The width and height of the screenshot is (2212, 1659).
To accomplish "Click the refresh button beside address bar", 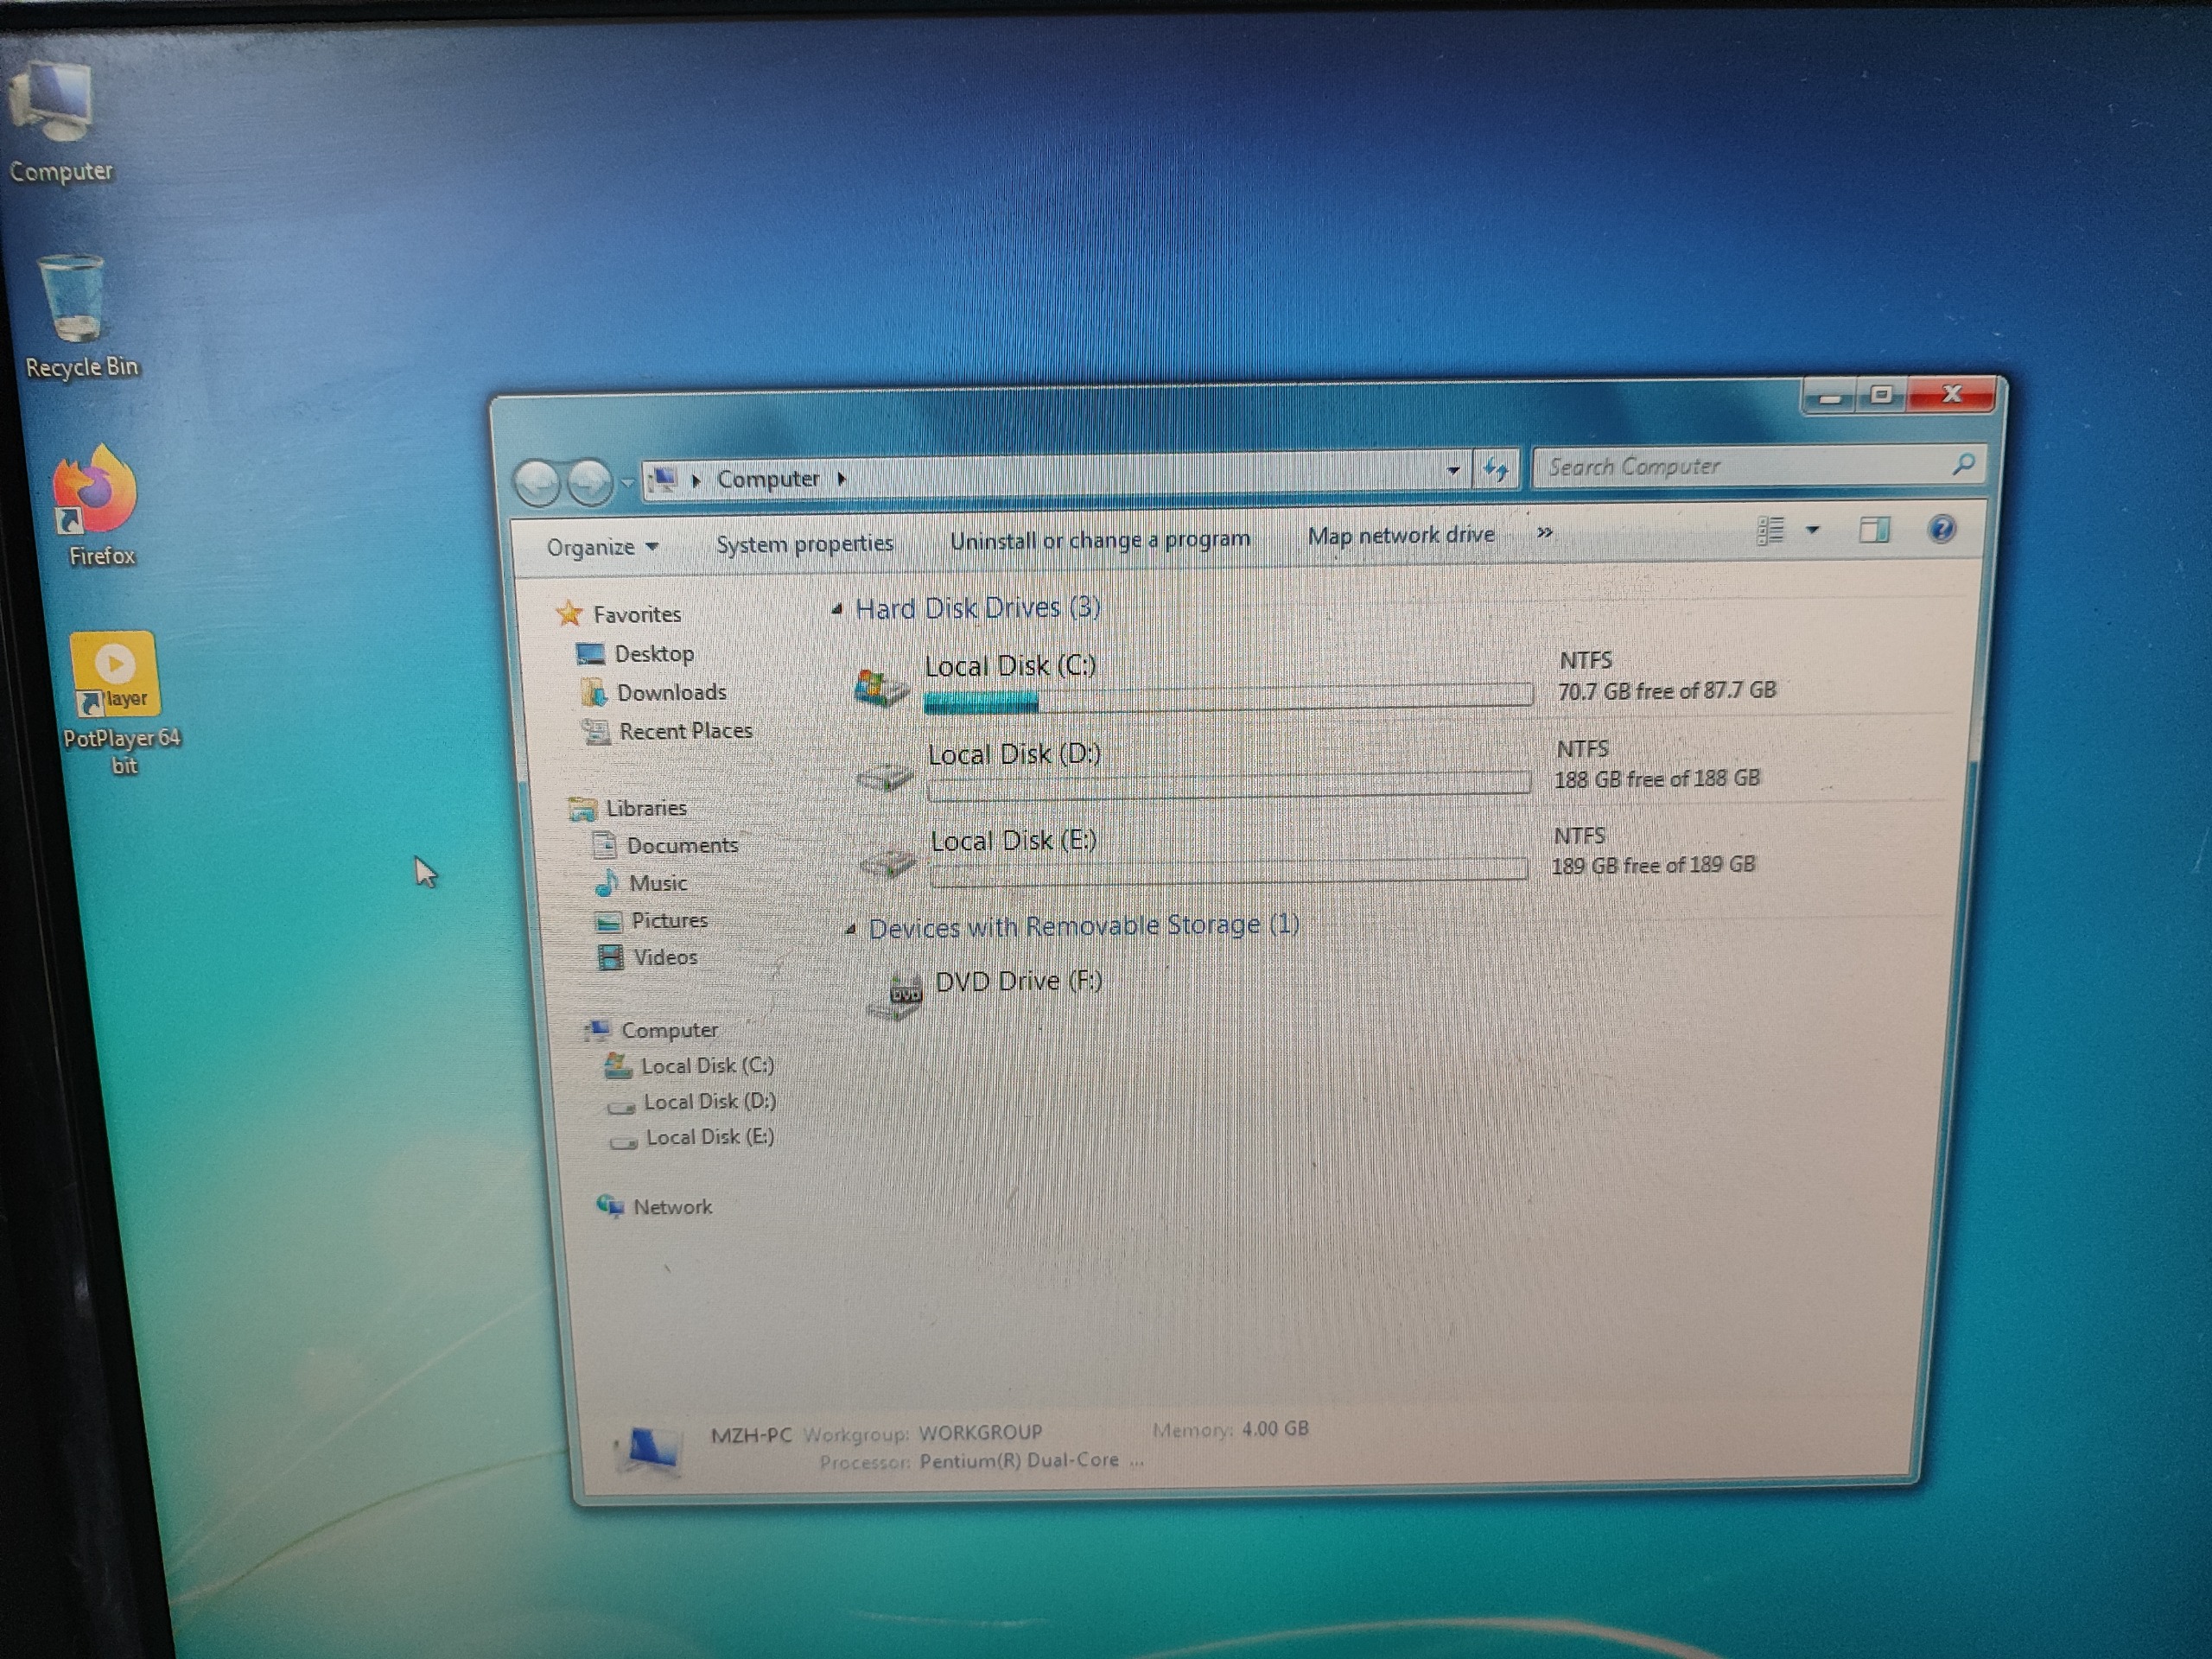I will point(1496,468).
